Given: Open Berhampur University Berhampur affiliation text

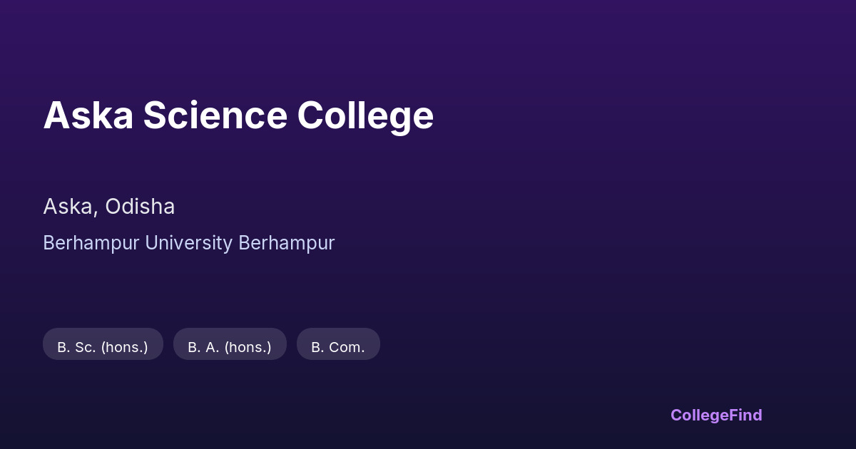Looking at the screenshot, I should pyautogui.click(x=188, y=243).
